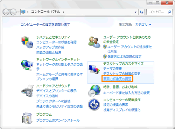Click the 表示方法: label
The width and height of the screenshot is (175, 129).
click(x=125, y=25)
